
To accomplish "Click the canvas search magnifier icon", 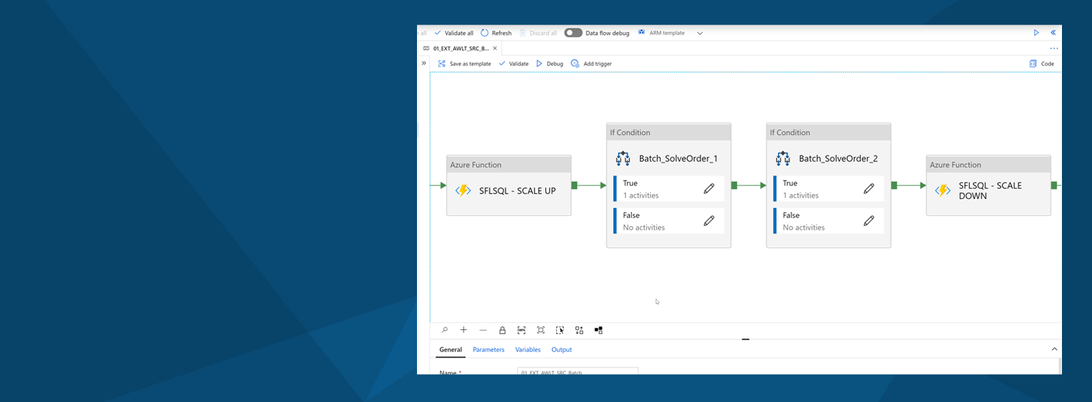I will tap(444, 330).
